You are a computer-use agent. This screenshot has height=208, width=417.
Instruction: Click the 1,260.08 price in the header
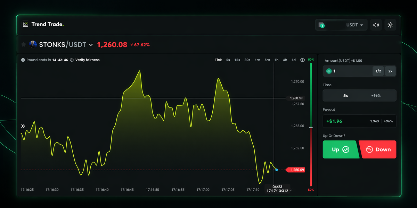coord(112,44)
